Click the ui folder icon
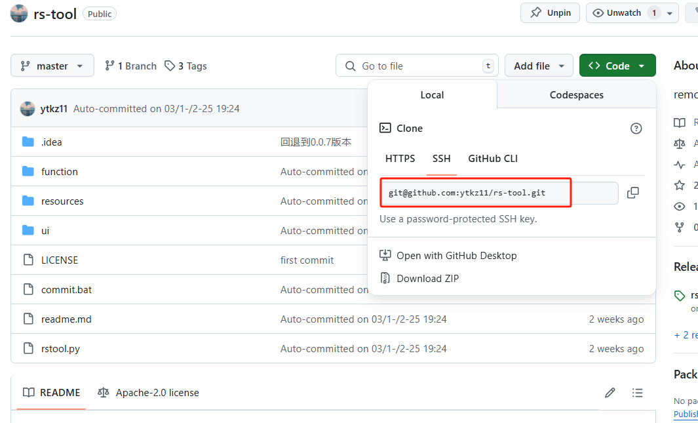The image size is (698, 423). pos(28,231)
